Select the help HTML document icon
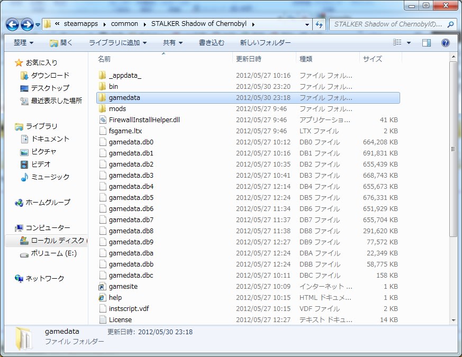Screen dimensions: 462x357 tap(102, 297)
